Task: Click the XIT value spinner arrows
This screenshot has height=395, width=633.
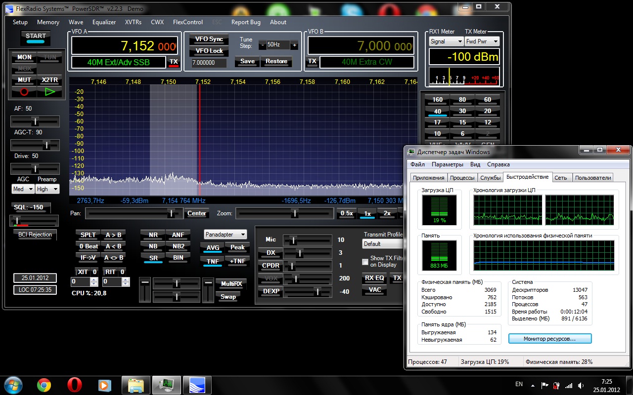Action: [94, 282]
